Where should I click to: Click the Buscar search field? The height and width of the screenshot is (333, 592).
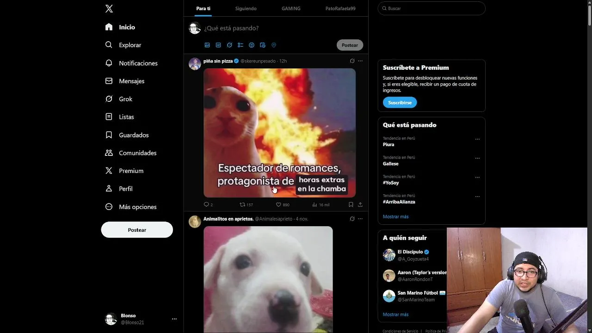432,8
